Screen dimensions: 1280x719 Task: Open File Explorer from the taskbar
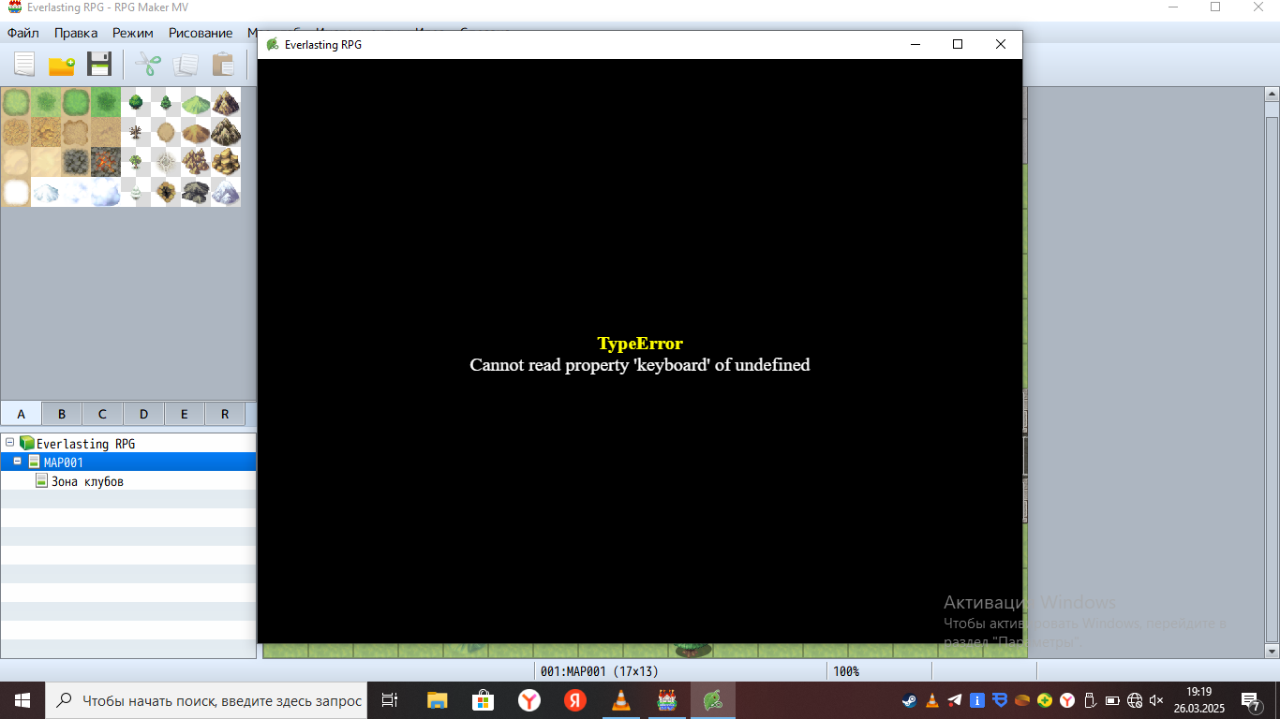(438, 700)
